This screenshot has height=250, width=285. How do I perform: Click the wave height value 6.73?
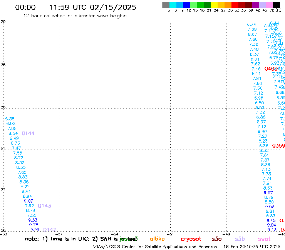(x=15, y=143)
